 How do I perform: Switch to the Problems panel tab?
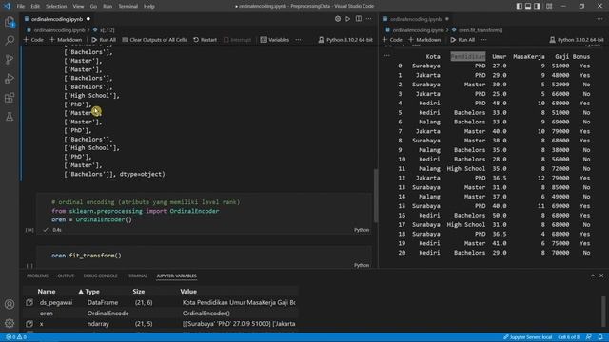38,275
